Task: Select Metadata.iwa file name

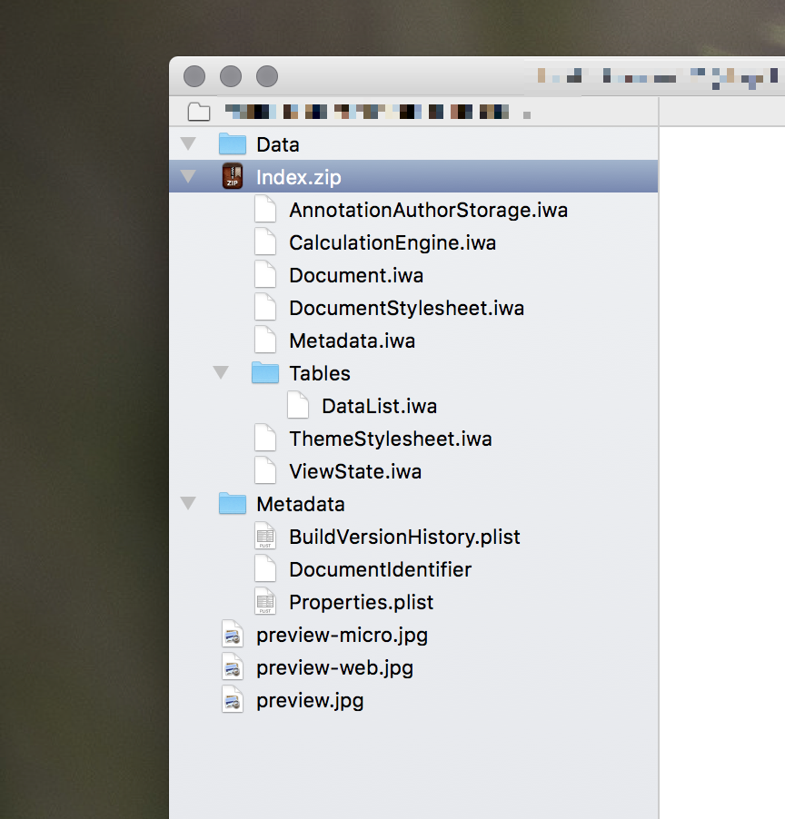Action: pyautogui.click(x=353, y=340)
